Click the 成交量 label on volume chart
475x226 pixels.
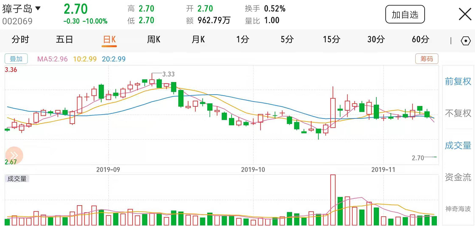17,179
